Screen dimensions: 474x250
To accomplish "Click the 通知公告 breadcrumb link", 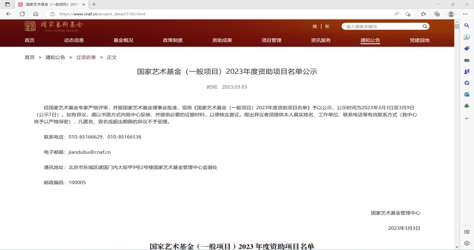I will point(55,57).
